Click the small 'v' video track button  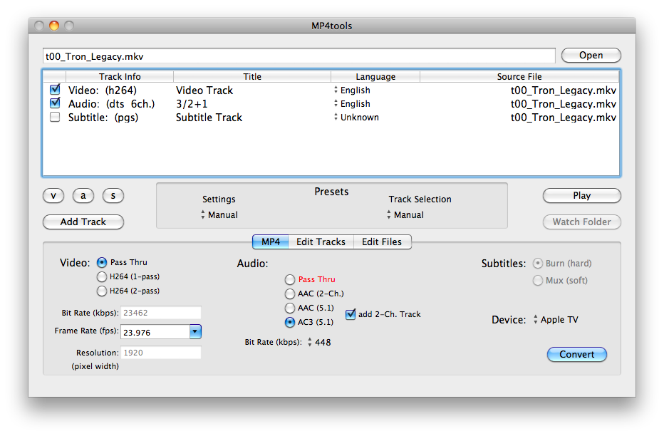click(53, 196)
